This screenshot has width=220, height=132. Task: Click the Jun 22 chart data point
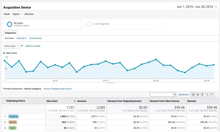(156, 60)
